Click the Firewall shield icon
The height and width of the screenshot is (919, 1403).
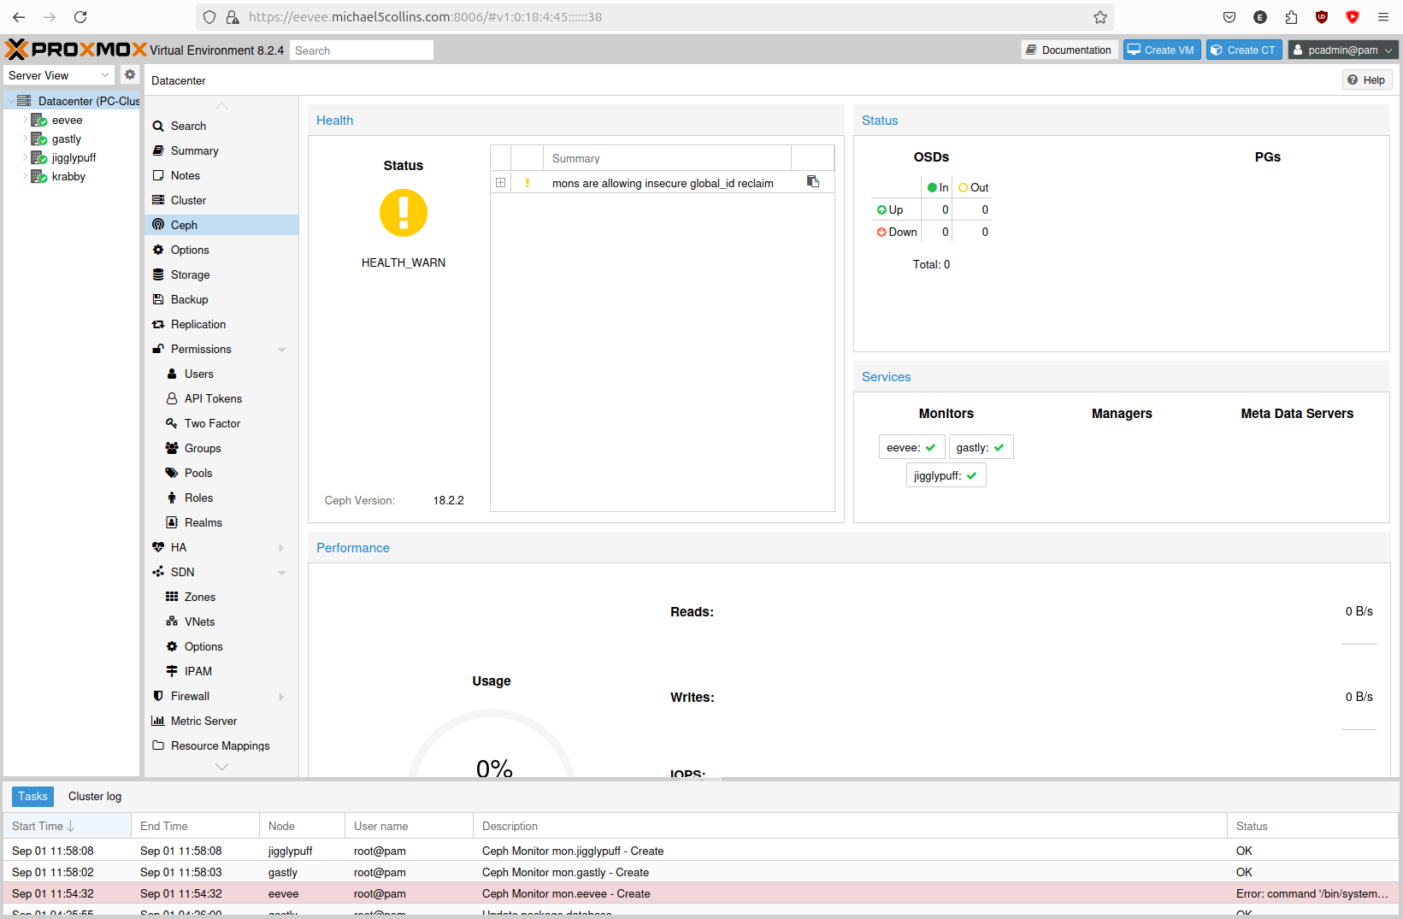tap(158, 696)
